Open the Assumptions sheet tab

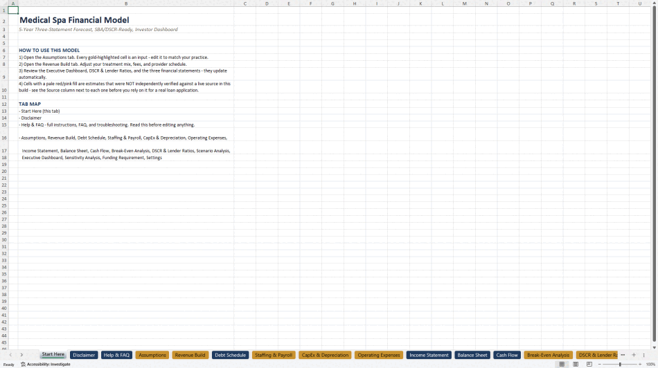click(152, 355)
